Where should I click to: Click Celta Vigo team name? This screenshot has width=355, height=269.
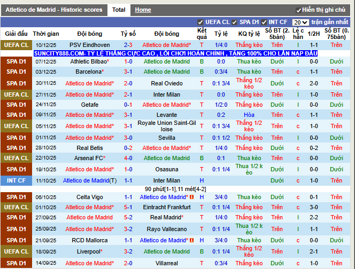tap(90, 197)
